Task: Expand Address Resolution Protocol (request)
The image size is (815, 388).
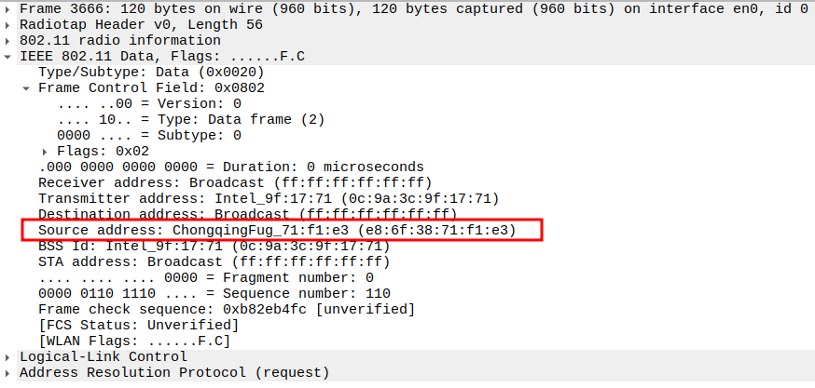Action: 8,372
